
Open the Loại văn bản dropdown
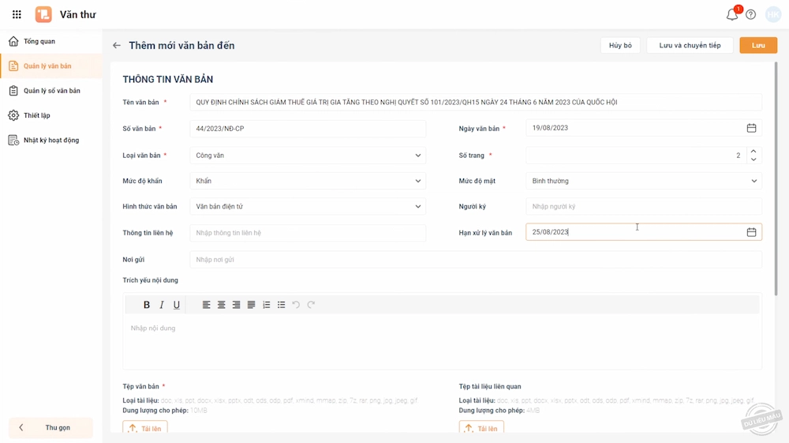pyautogui.click(x=308, y=156)
